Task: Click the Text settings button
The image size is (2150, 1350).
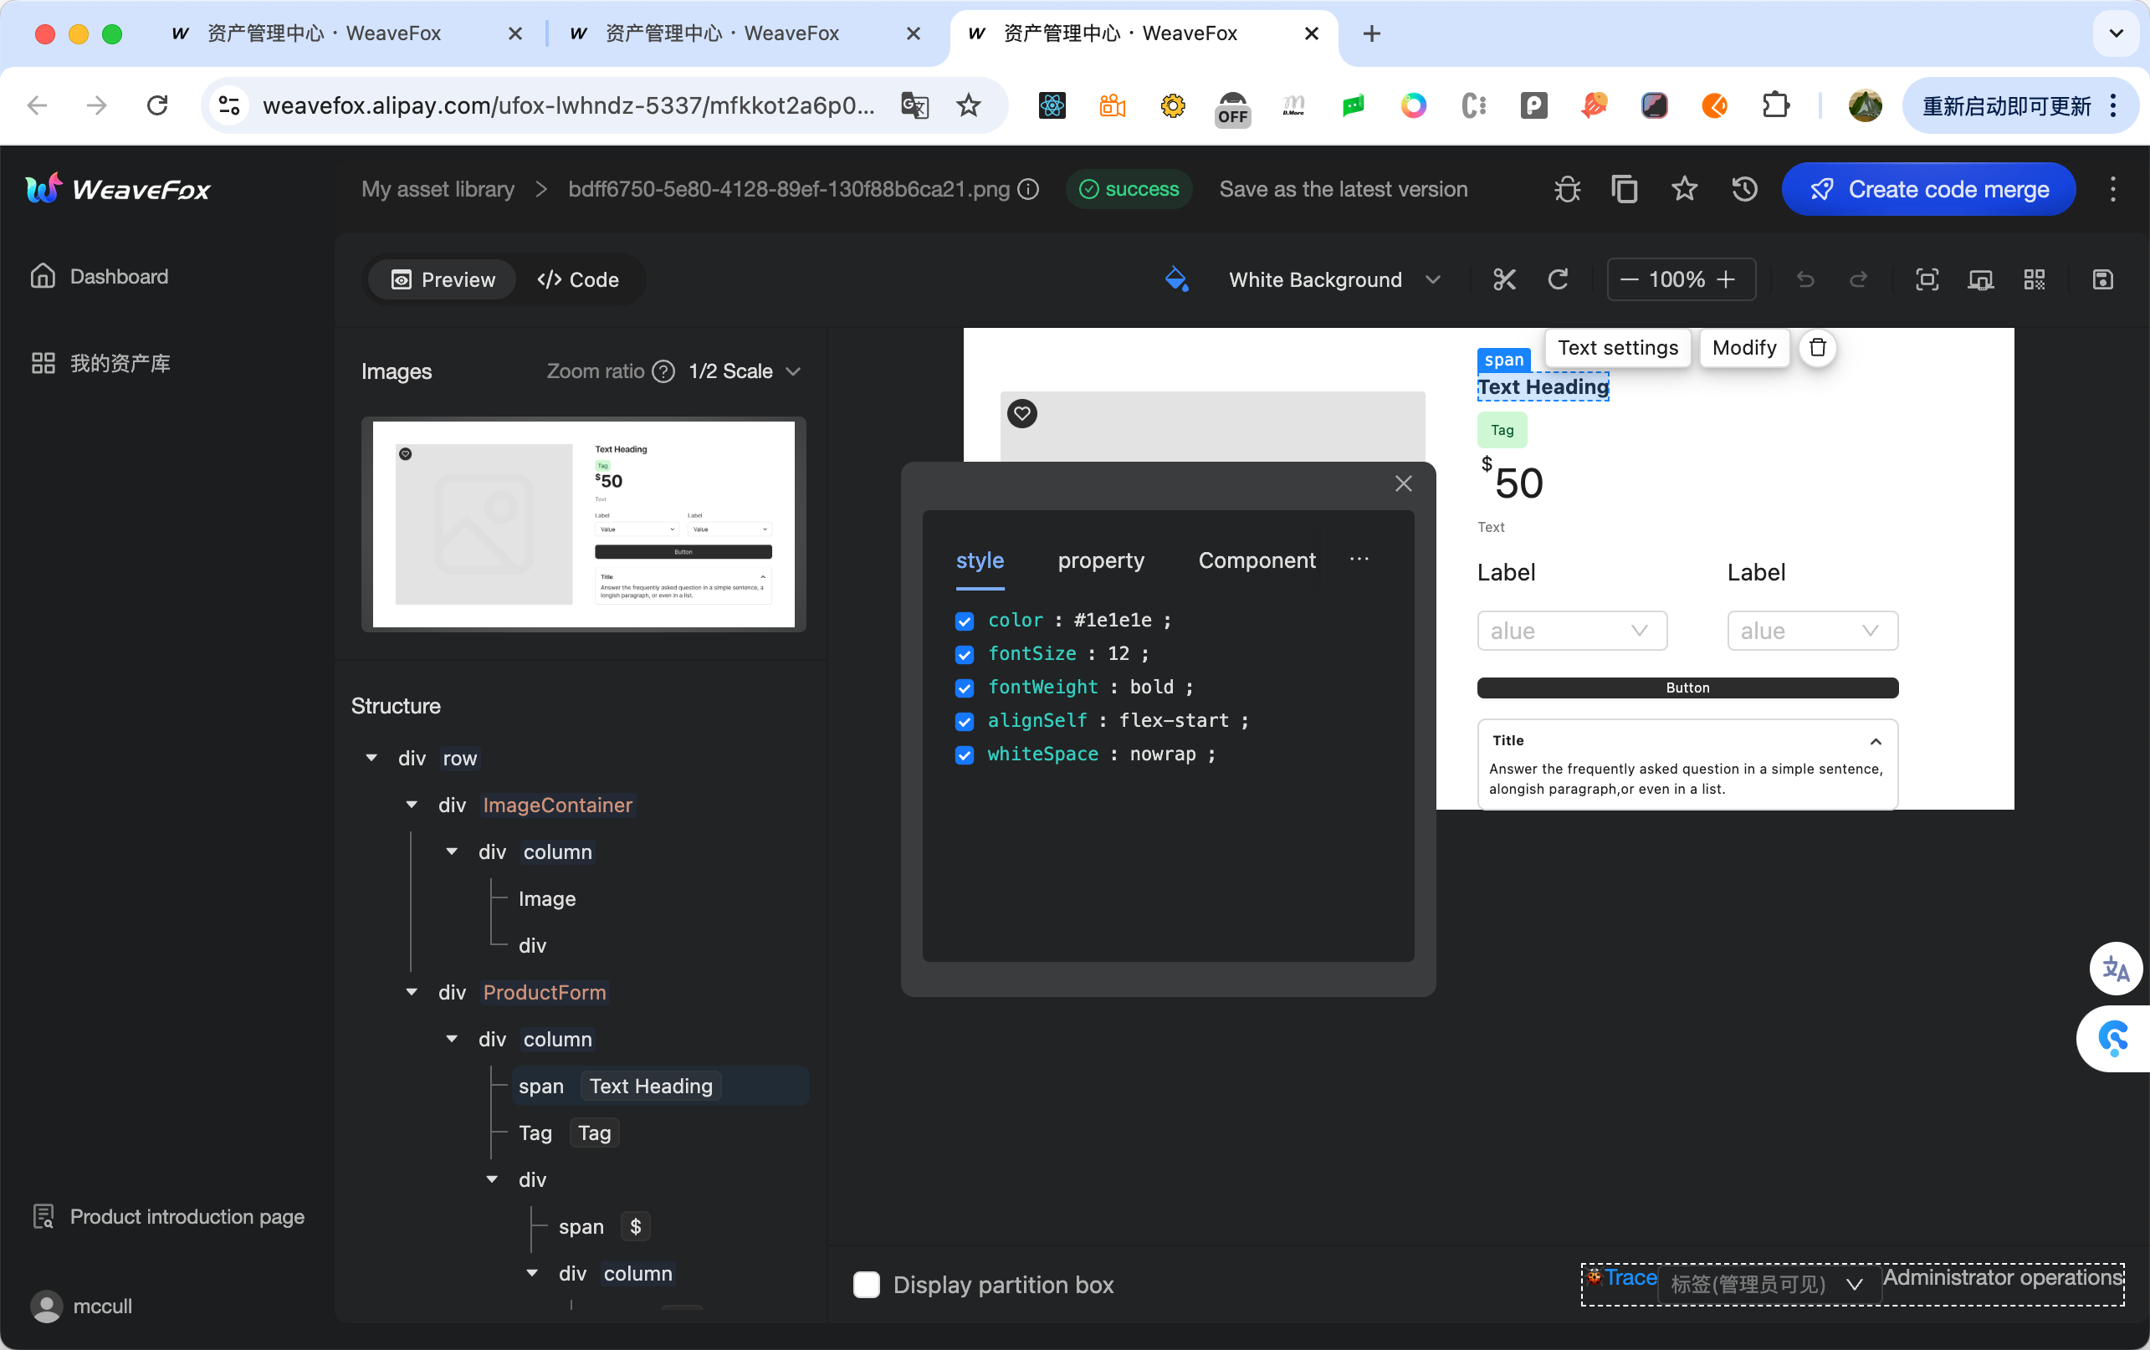Action: [1617, 347]
